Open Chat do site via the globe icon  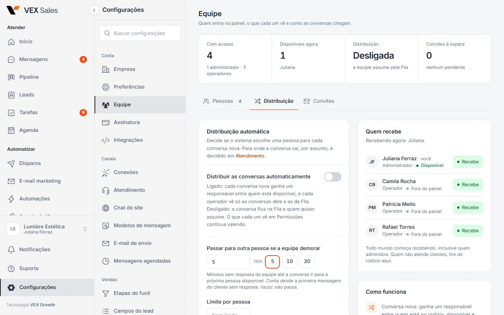pos(106,208)
